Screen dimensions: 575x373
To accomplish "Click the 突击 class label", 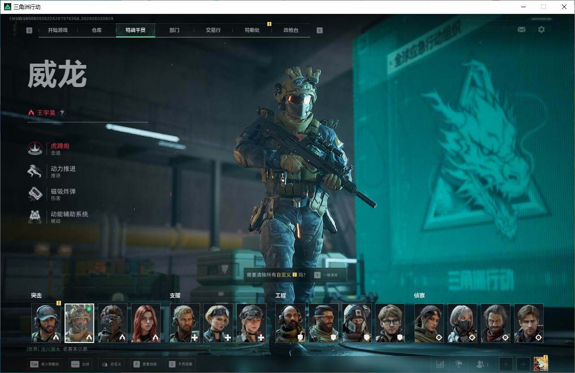I will coord(36,295).
